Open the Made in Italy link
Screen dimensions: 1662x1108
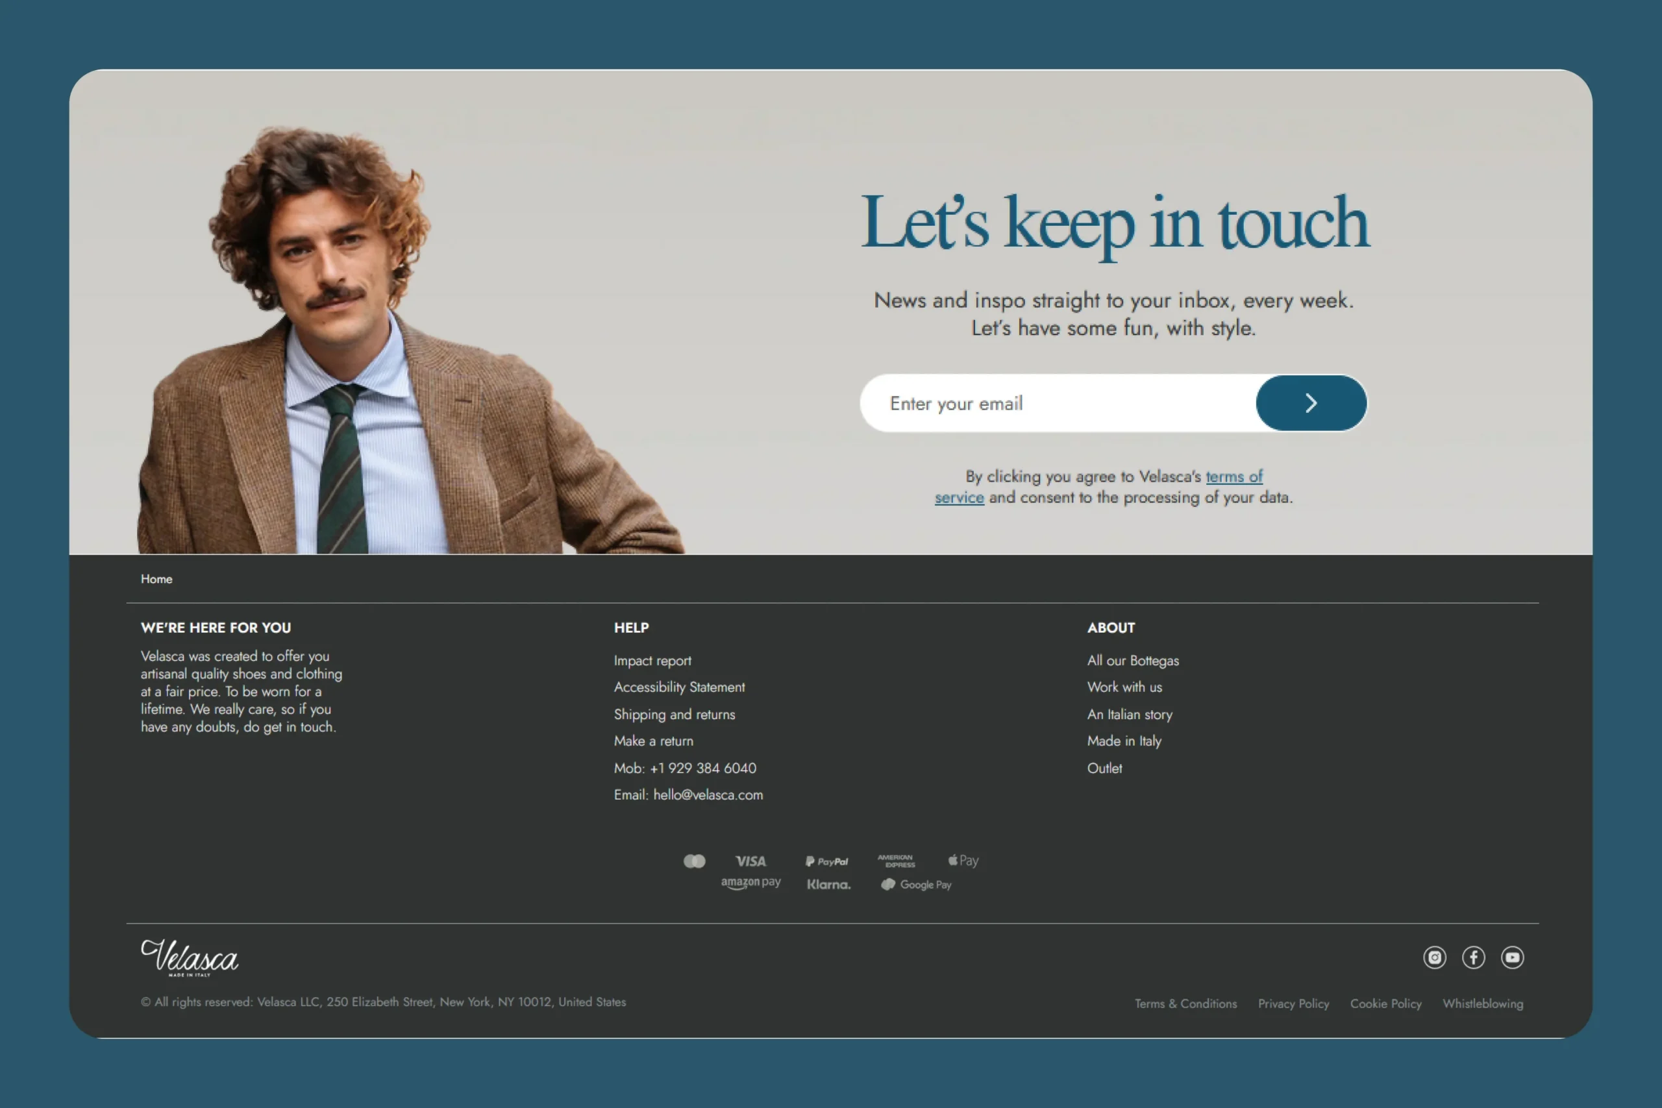coord(1124,741)
